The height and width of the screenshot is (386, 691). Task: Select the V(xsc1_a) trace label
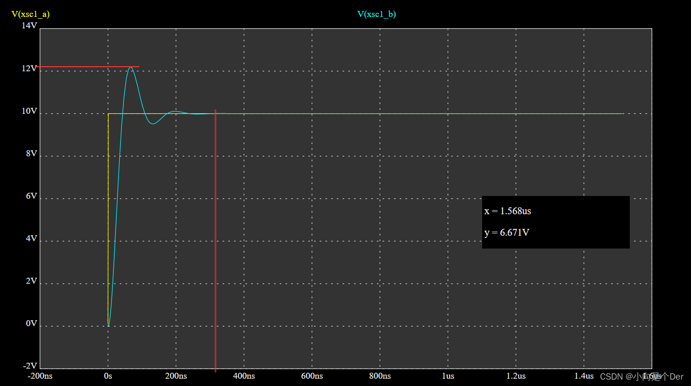pos(31,14)
